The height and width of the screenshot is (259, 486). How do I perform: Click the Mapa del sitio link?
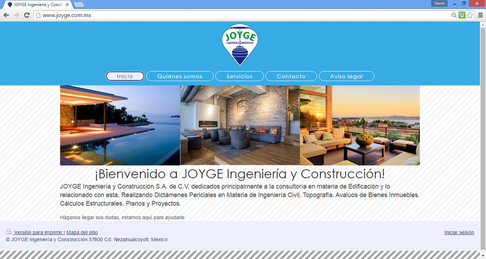[82, 232]
